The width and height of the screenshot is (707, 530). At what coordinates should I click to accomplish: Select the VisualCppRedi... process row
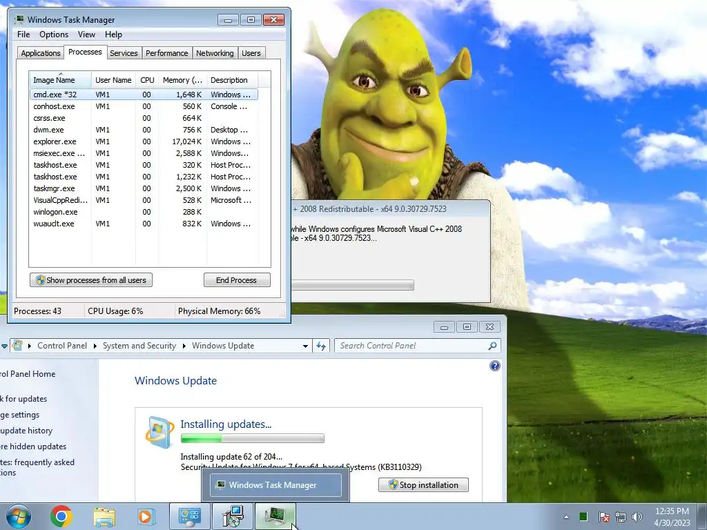(144, 200)
